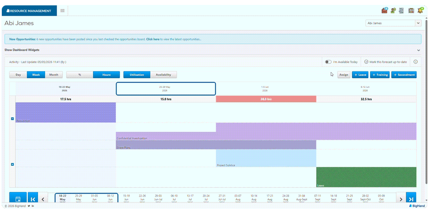This screenshot has height=214, width=429.
Task: Select the Project Solstice activity bar
Action: (x=266, y=158)
